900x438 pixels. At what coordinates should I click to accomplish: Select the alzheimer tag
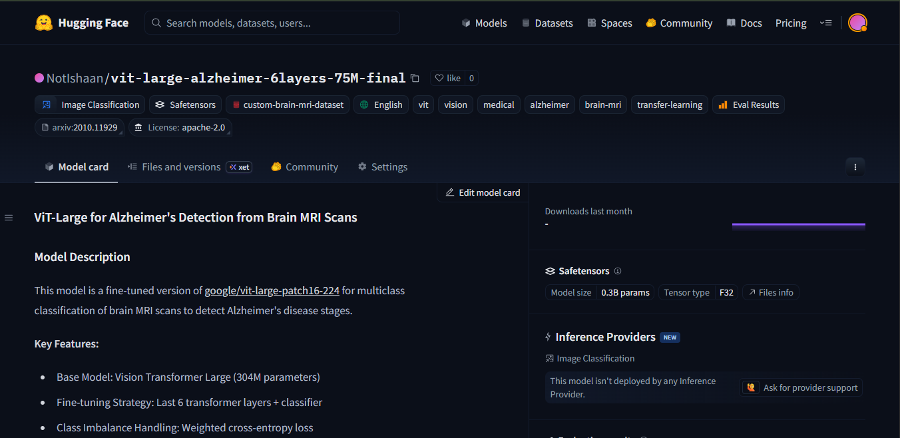(550, 105)
